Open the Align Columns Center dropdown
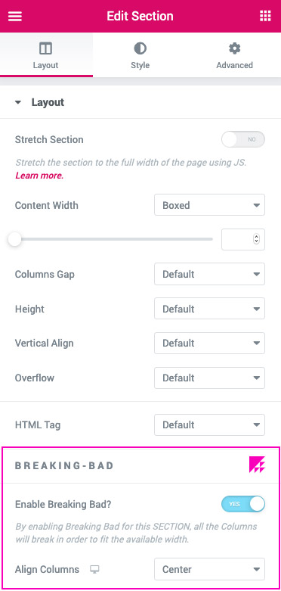 [x=209, y=569]
